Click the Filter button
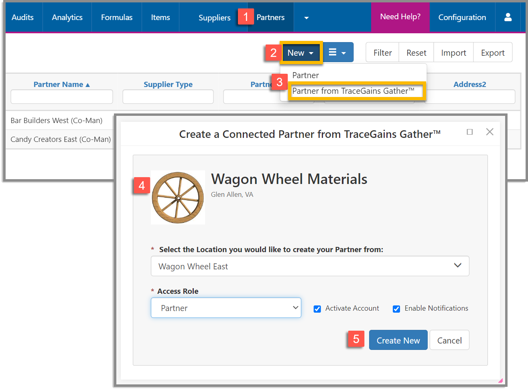This screenshot has height=390, width=528. (382, 53)
